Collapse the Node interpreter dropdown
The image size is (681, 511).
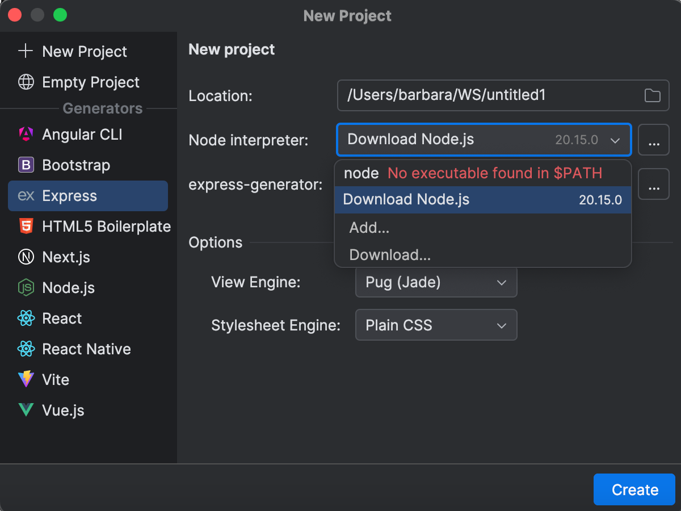[615, 140]
